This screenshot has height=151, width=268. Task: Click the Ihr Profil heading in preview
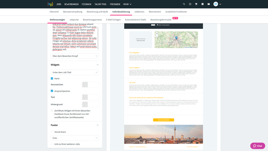(x=132, y=82)
